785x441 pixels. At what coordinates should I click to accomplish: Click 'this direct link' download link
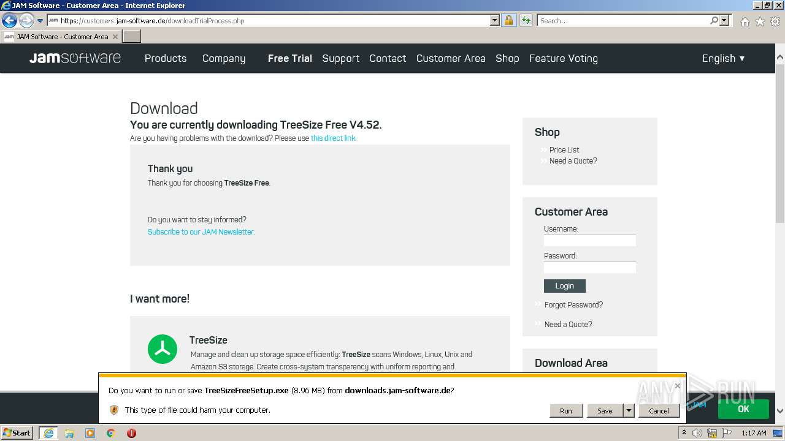pos(333,138)
